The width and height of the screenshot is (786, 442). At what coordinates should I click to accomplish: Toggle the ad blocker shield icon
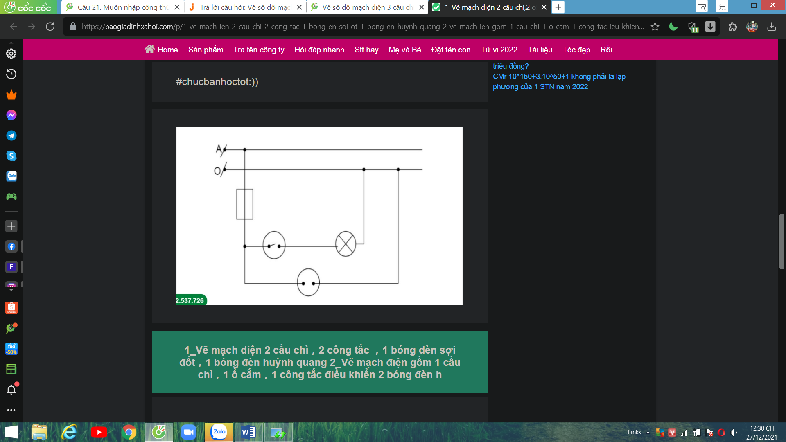click(692, 27)
